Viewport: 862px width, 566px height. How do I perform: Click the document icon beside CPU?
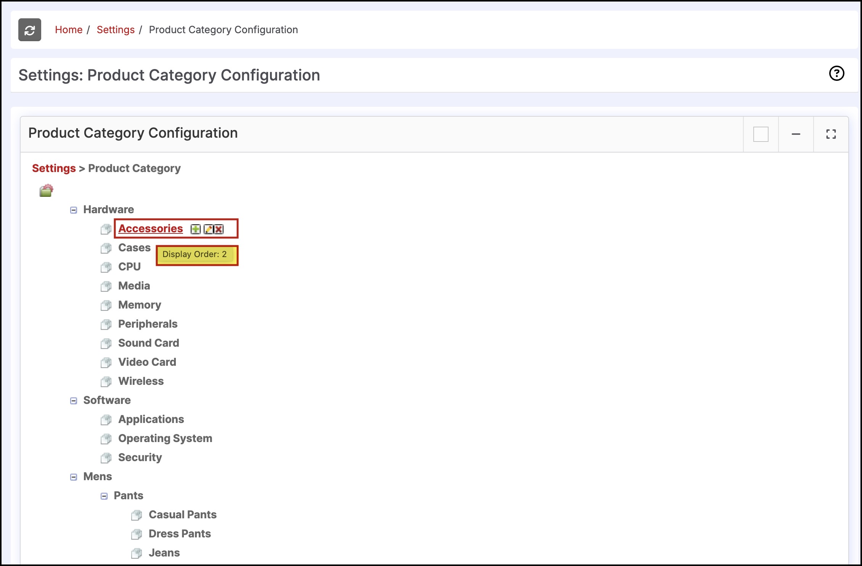(x=106, y=267)
